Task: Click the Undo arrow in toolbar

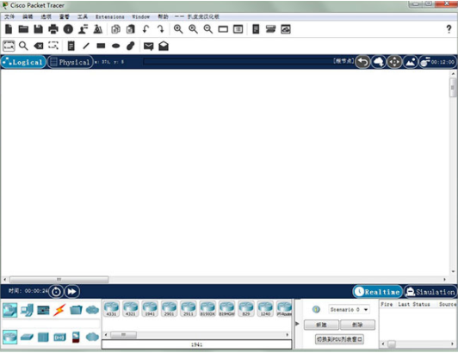Action: coord(145,29)
